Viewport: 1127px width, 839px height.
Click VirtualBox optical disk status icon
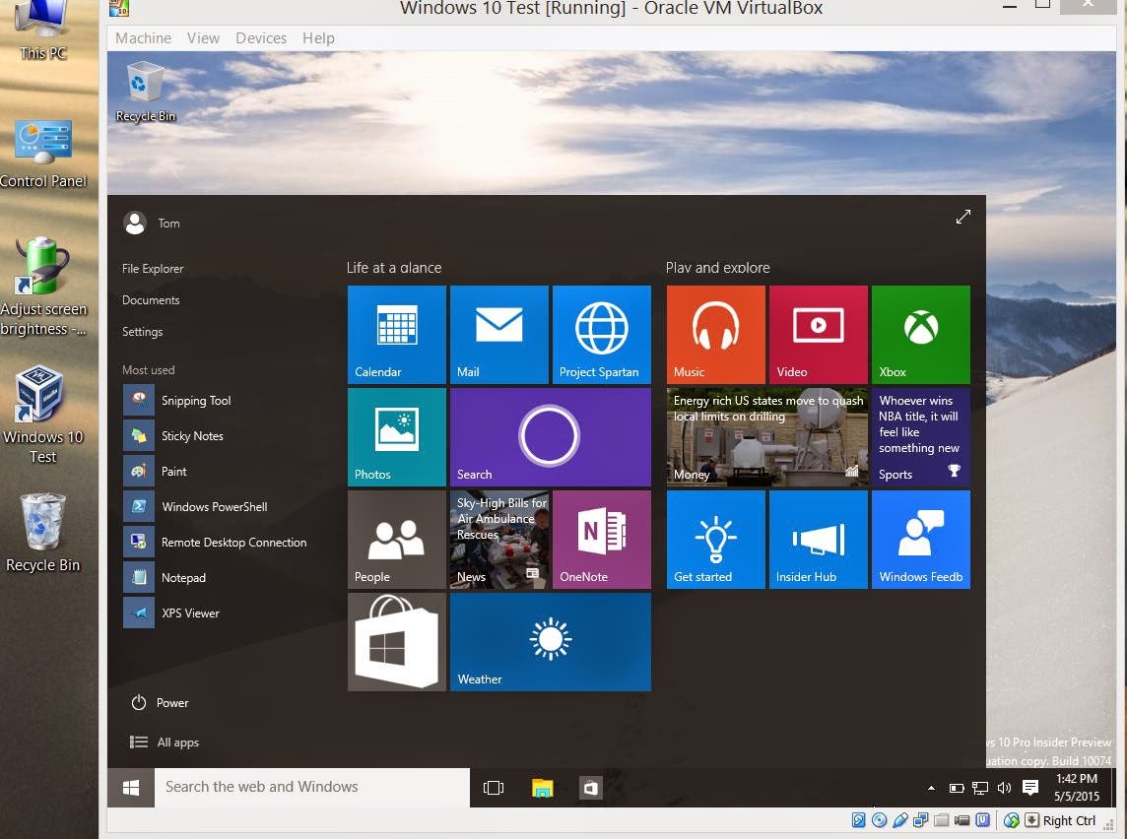879,820
